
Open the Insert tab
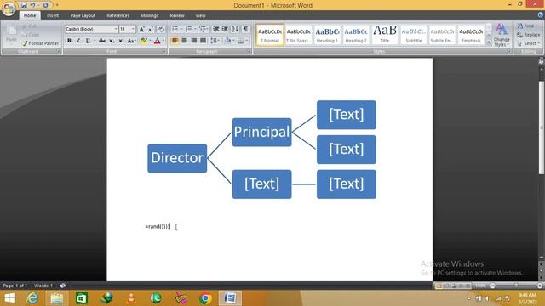coord(53,15)
